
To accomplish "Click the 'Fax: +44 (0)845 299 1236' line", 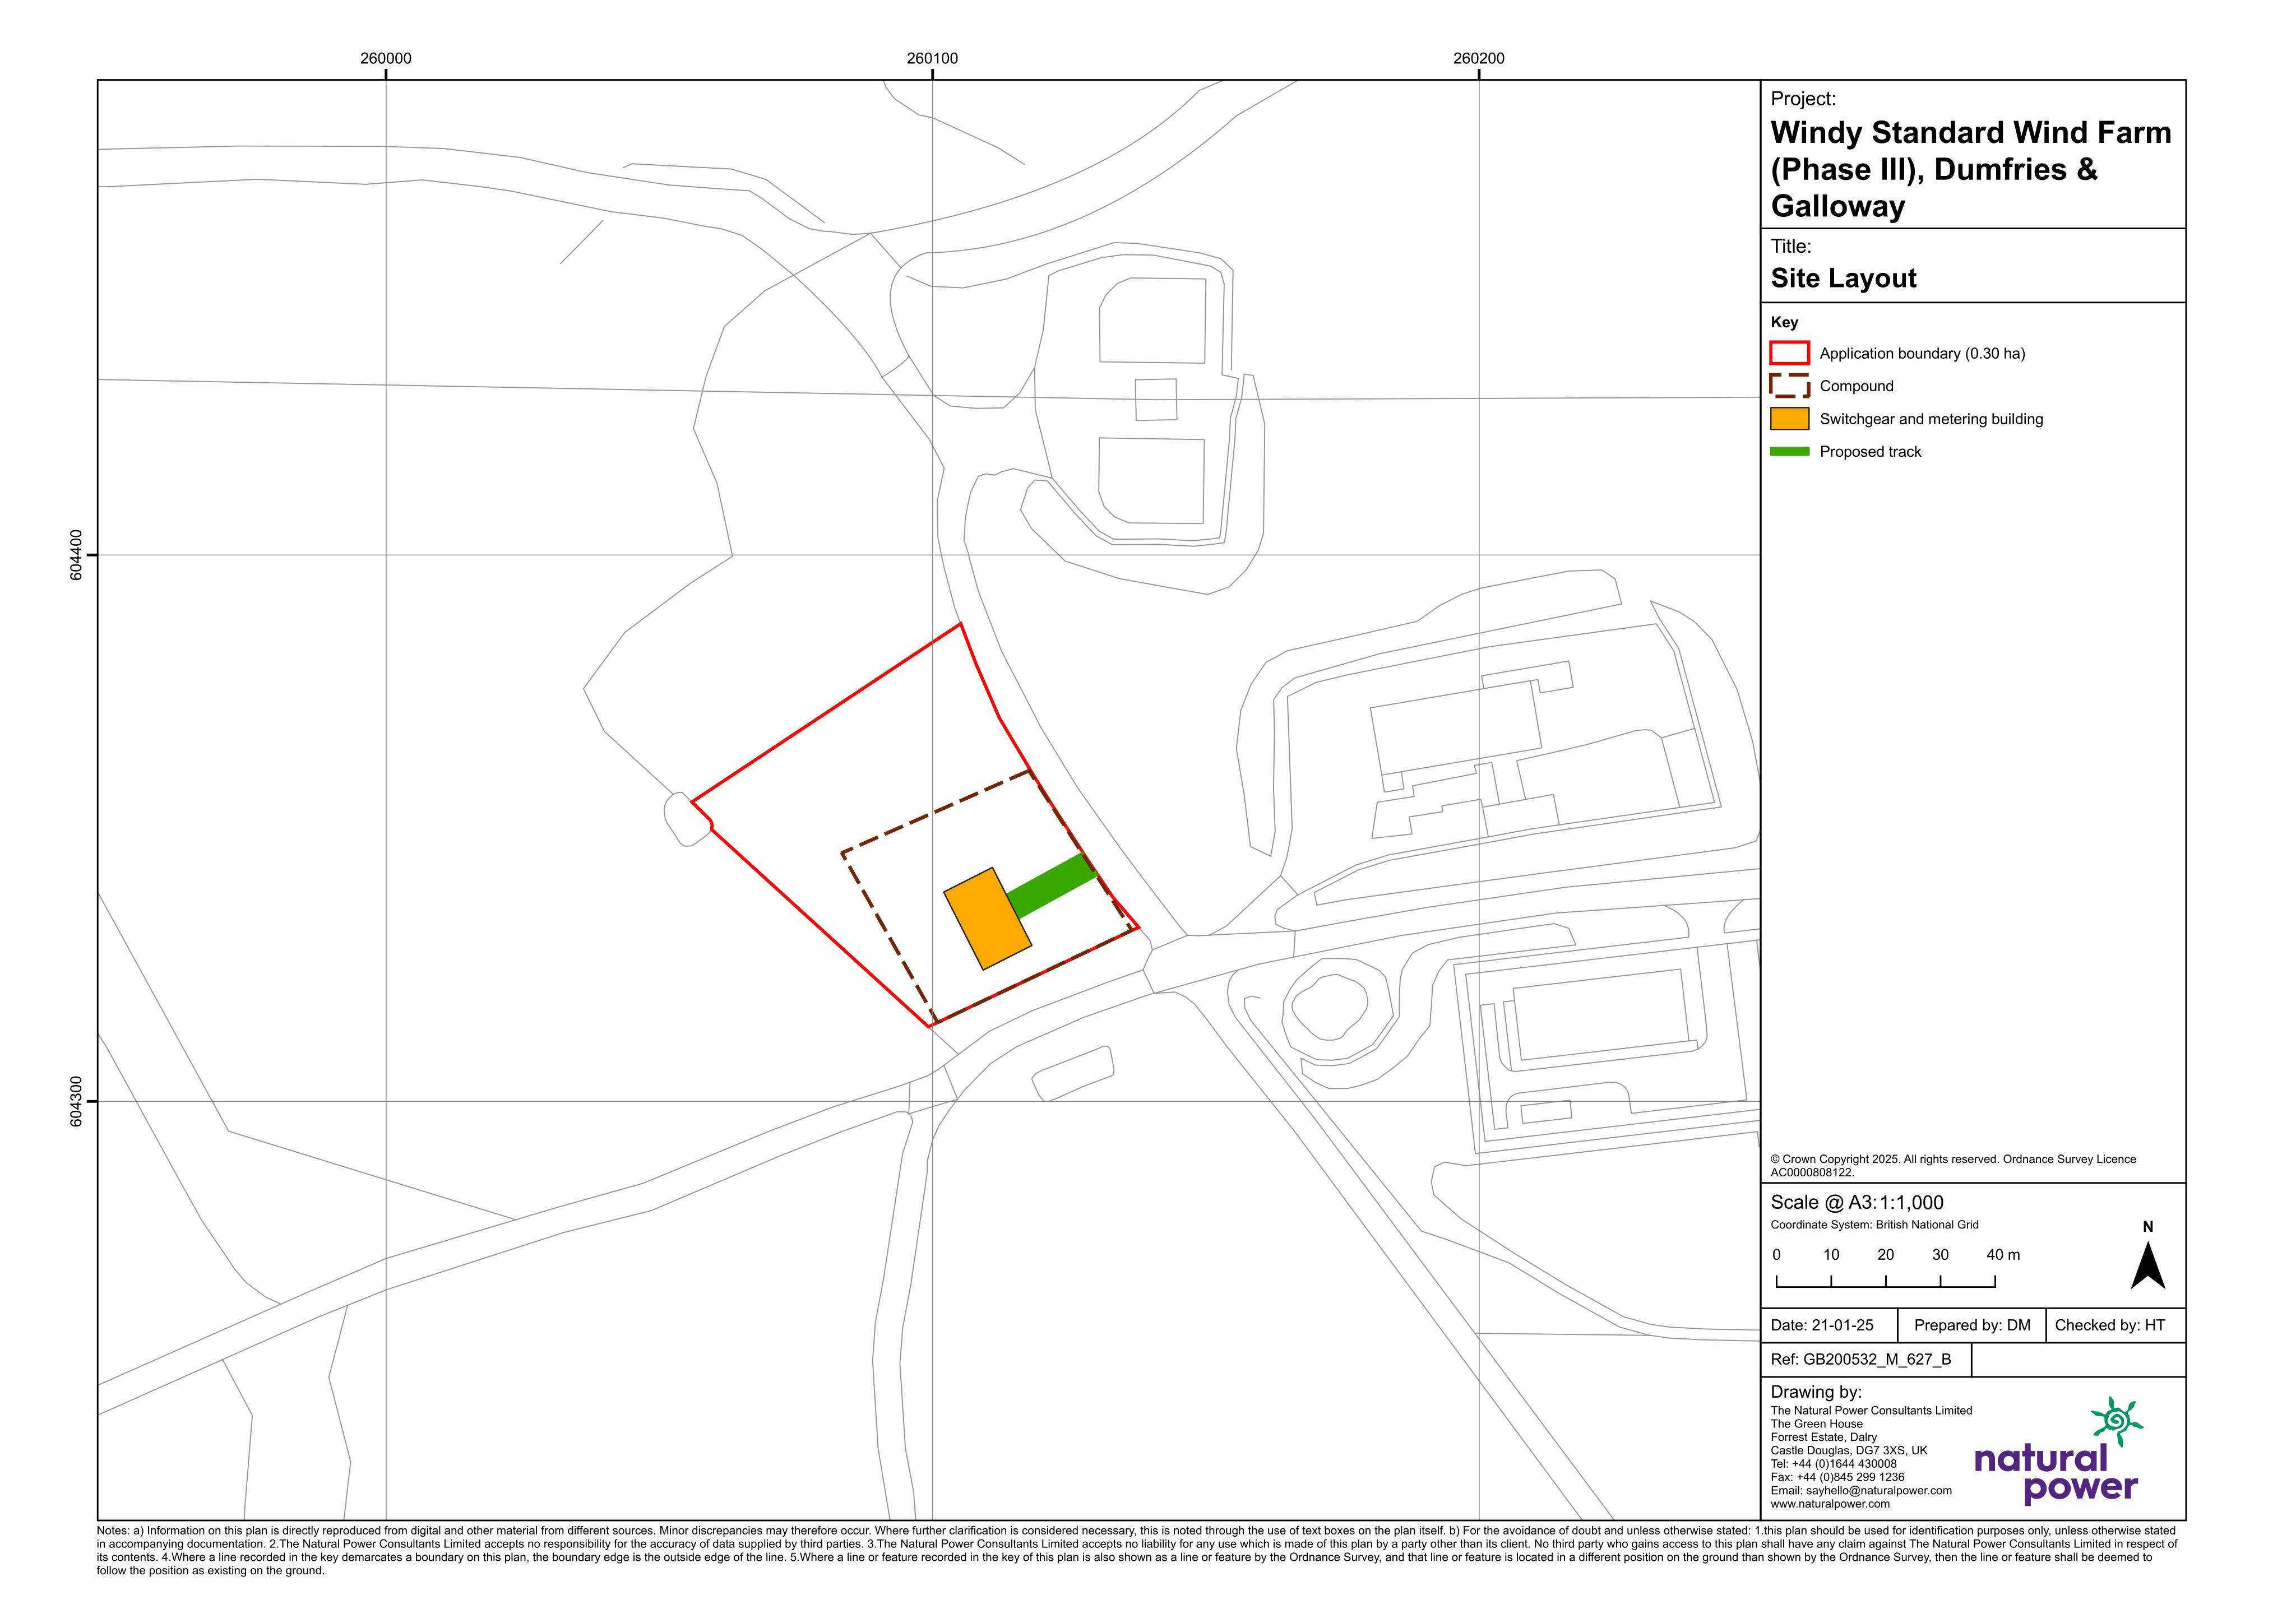I will click(x=1837, y=1477).
